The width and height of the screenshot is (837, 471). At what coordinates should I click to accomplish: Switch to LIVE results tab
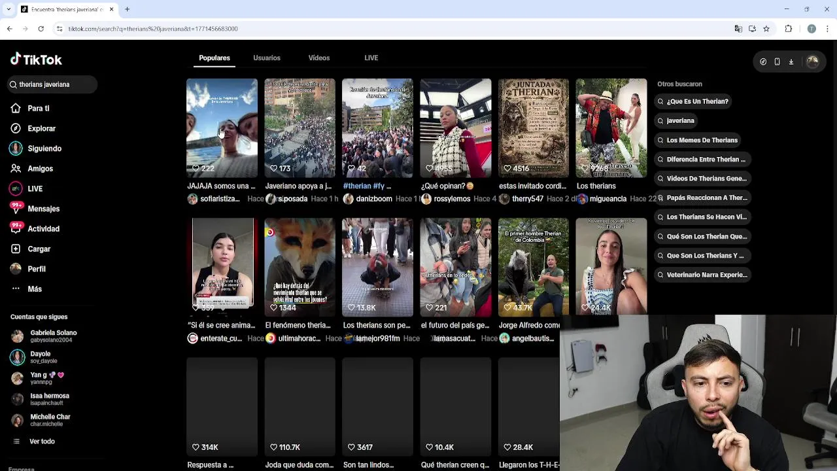point(371,58)
